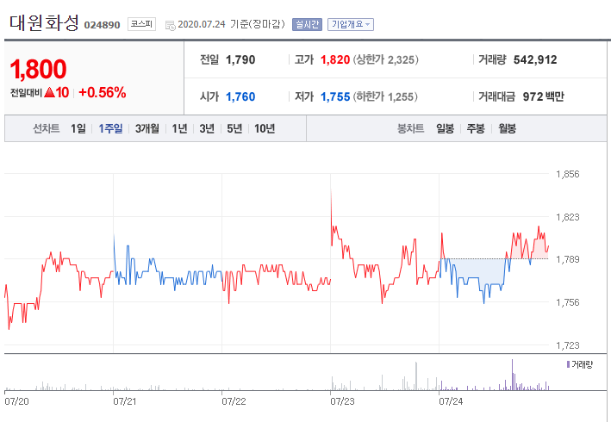Select the 1일 line chart tab
The height and width of the screenshot is (422, 611).
(78, 128)
